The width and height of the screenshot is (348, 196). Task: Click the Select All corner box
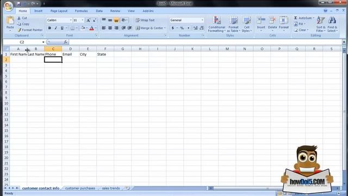tap(7, 49)
